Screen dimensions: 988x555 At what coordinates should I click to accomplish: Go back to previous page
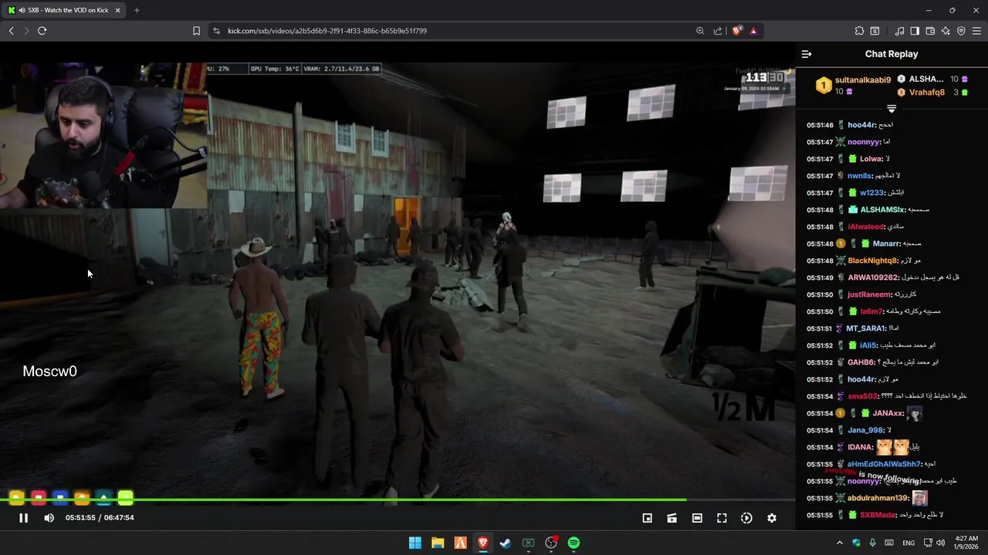click(x=12, y=31)
